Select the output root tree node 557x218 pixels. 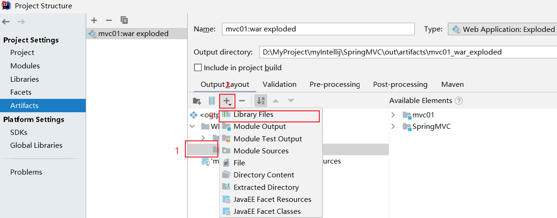(x=204, y=115)
